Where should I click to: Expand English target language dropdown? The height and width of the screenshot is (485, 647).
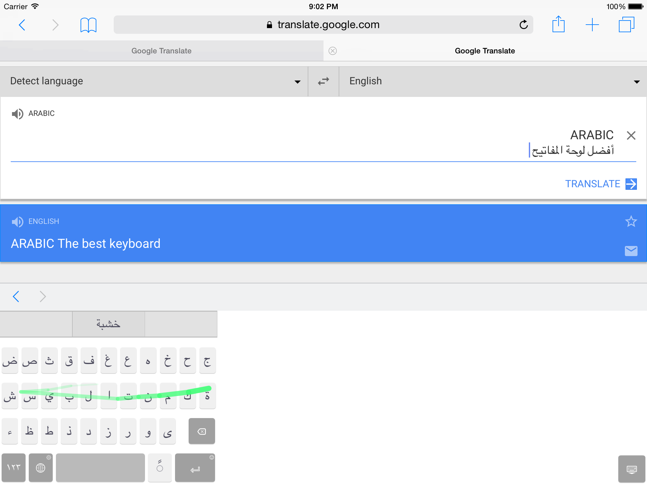[x=493, y=81]
